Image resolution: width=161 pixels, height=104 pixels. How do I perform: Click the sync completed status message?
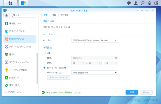63,92
